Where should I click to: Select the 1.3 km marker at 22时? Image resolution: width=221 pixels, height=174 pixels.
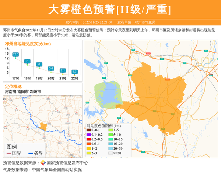(x=74, y=71)
